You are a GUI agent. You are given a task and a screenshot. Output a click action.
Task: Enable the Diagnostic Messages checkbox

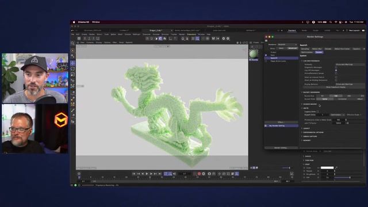click(x=336, y=67)
